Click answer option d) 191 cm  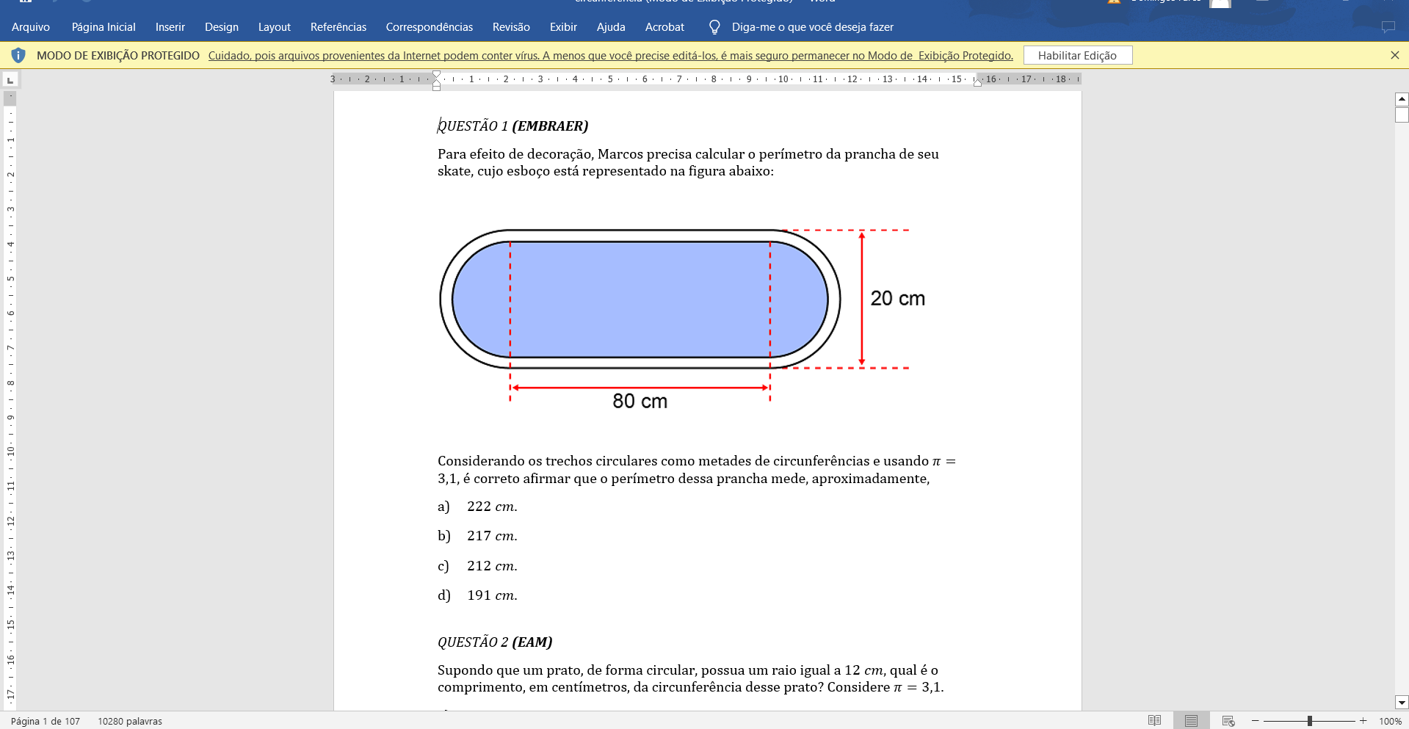(x=478, y=595)
